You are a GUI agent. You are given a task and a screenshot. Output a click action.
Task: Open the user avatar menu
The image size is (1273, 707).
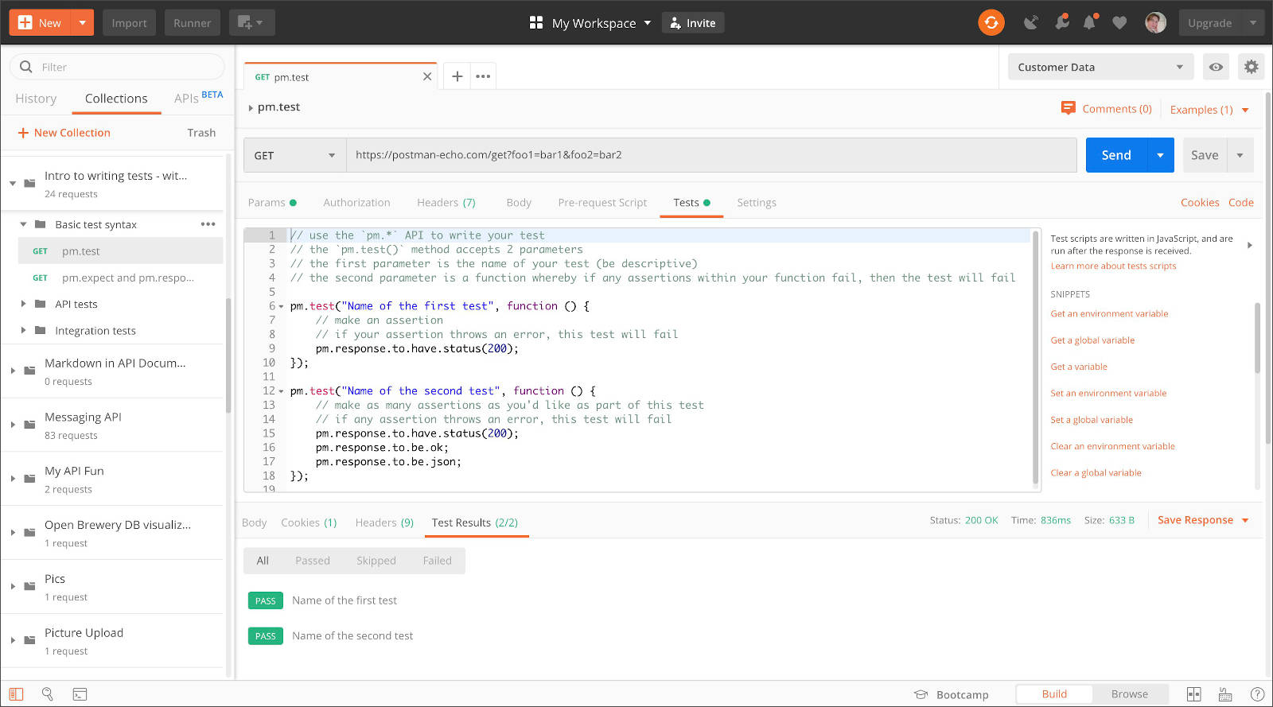coord(1155,22)
